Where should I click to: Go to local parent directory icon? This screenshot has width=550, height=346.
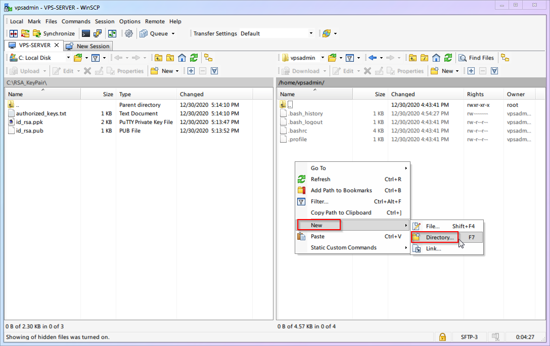point(159,58)
